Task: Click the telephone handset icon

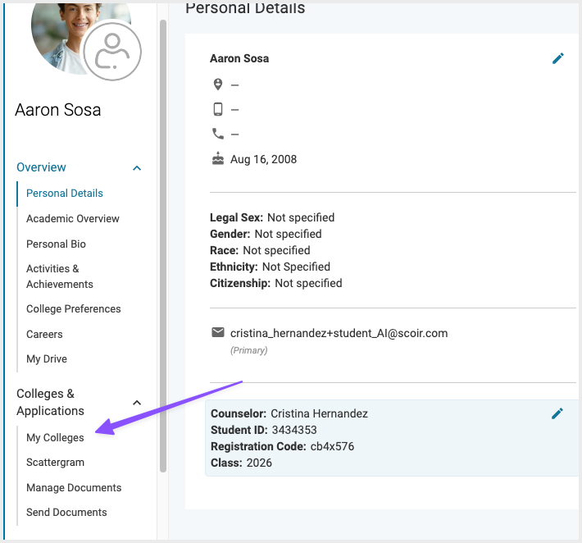Action: (x=218, y=134)
